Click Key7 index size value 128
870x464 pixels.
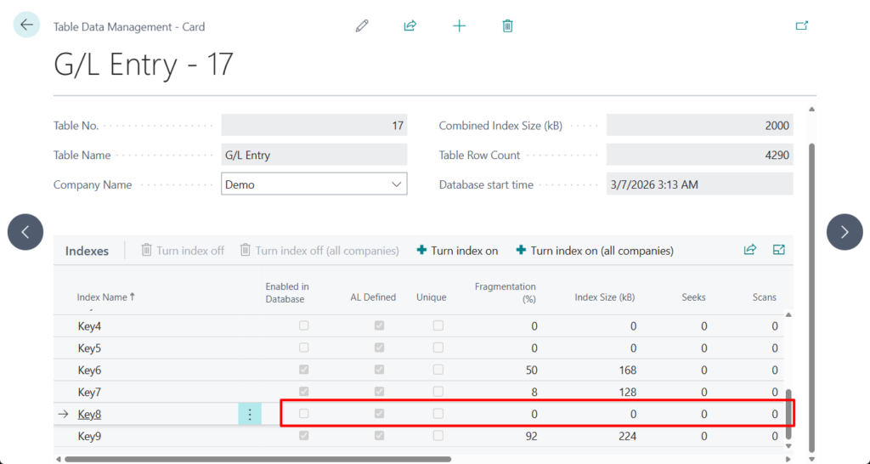[628, 392]
